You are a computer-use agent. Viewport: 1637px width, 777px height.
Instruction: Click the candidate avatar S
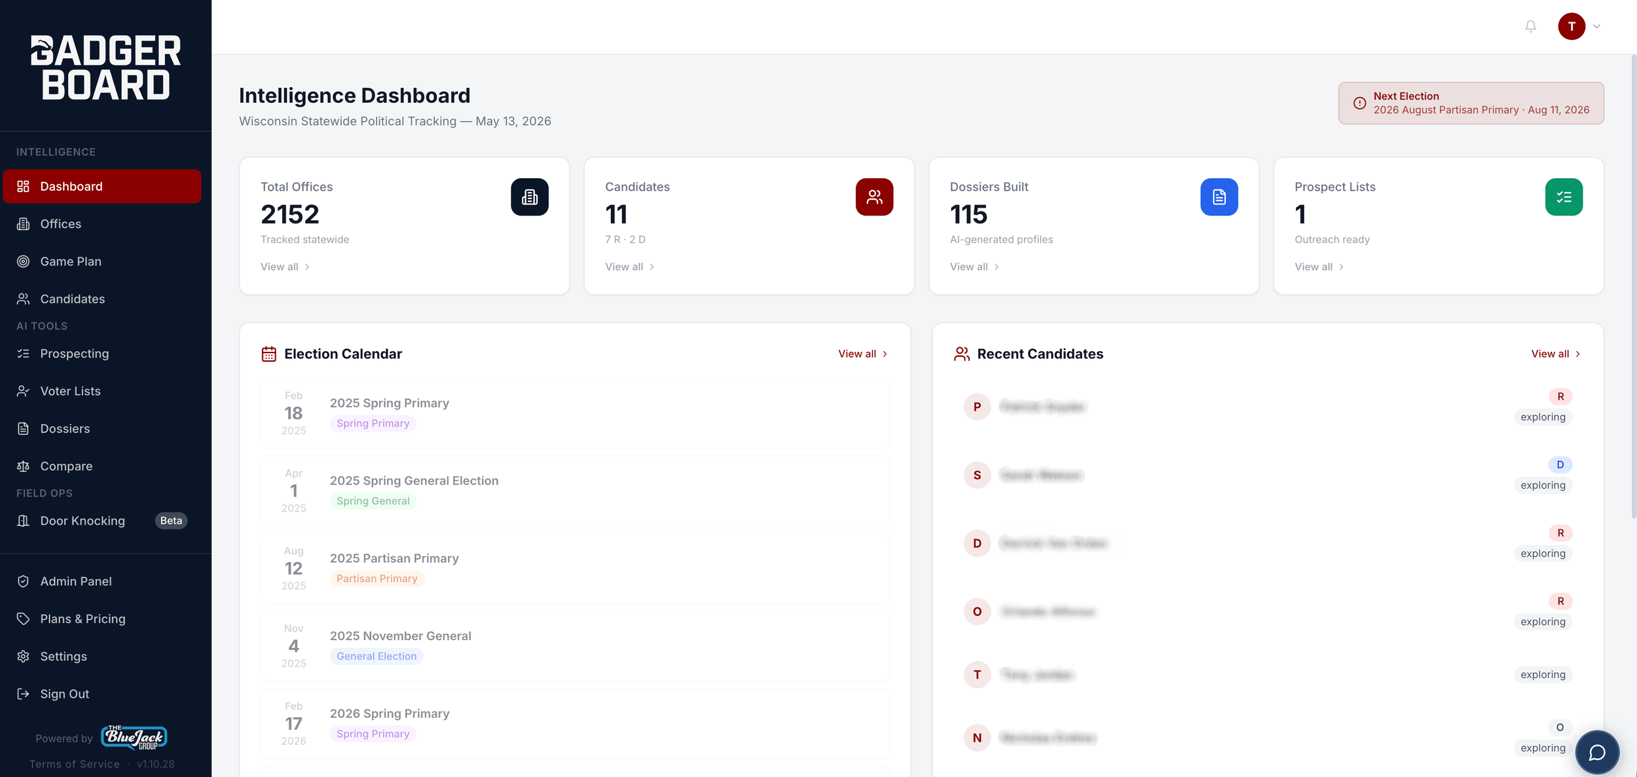[977, 475]
